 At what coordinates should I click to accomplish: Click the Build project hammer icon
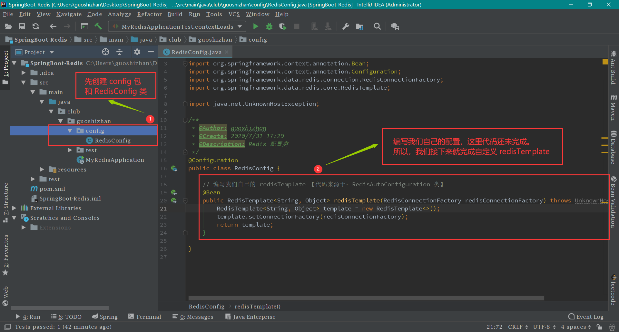(x=98, y=26)
